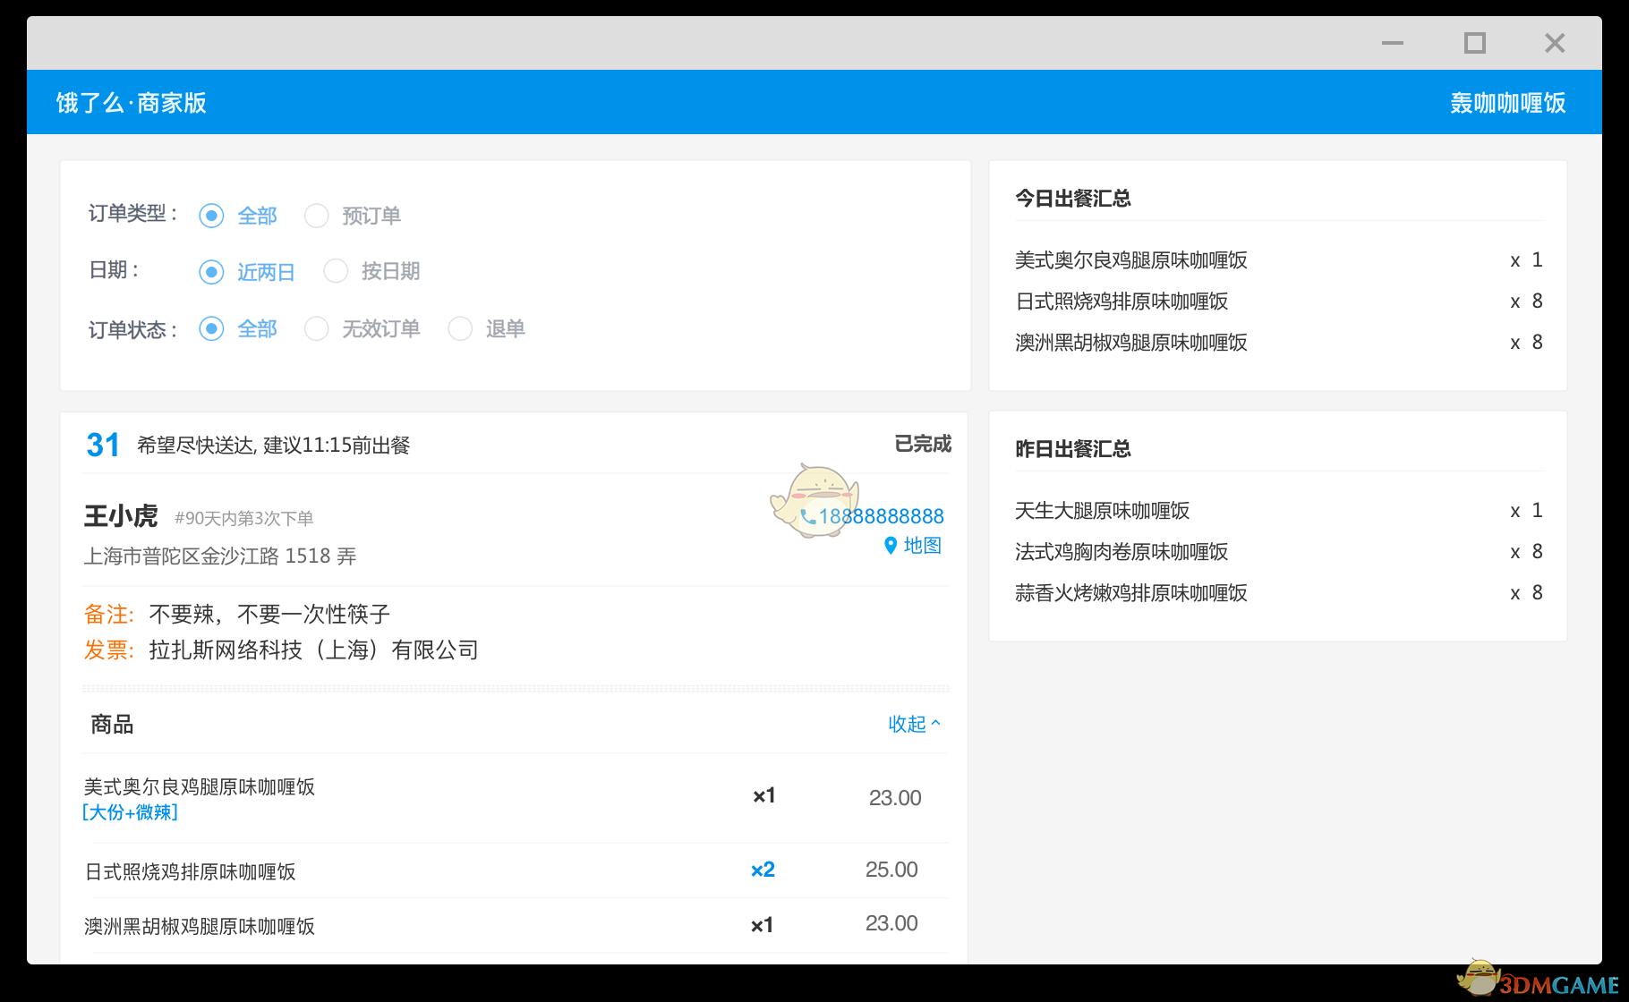Click the [大份+微辣] spec link
This screenshot has height=1002, width=1629.
tap(130, 812)
